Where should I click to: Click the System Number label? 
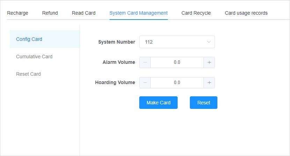117,42
